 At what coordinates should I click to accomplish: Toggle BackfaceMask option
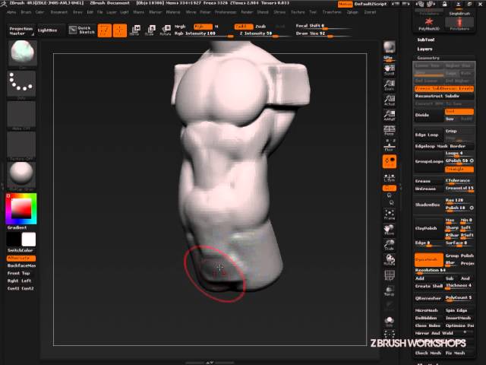pyautogui.click(x=21, y=265)
